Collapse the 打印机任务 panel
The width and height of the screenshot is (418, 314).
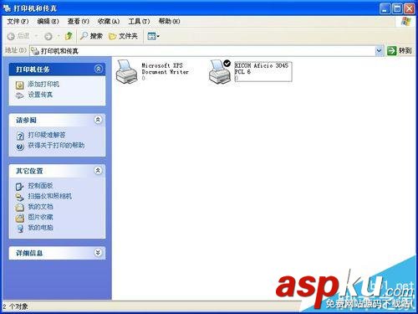click(x=98, y=69)
